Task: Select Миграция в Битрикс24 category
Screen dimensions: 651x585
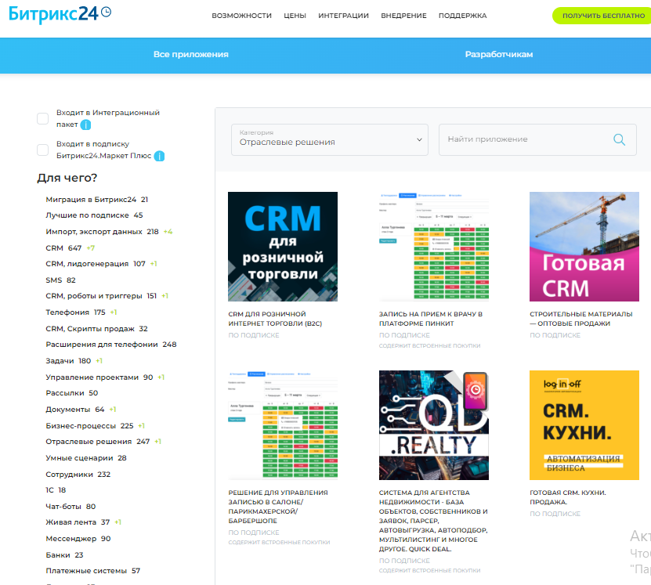Action: (96, 200)
